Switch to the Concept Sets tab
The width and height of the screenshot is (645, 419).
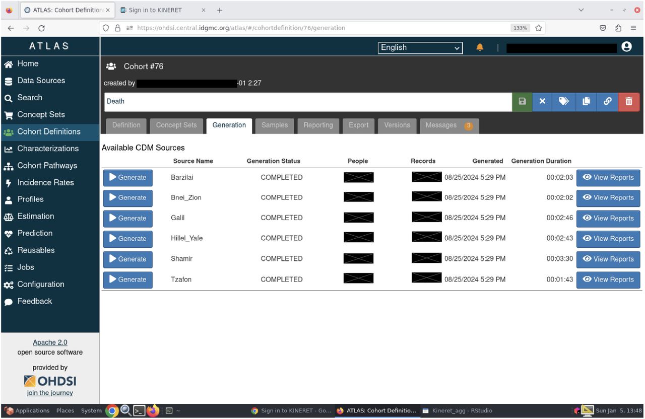click(x=176, y=125)
